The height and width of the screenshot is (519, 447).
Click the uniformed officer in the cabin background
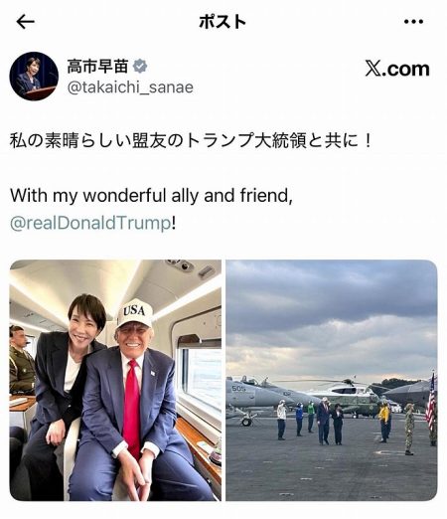[21, 360]
